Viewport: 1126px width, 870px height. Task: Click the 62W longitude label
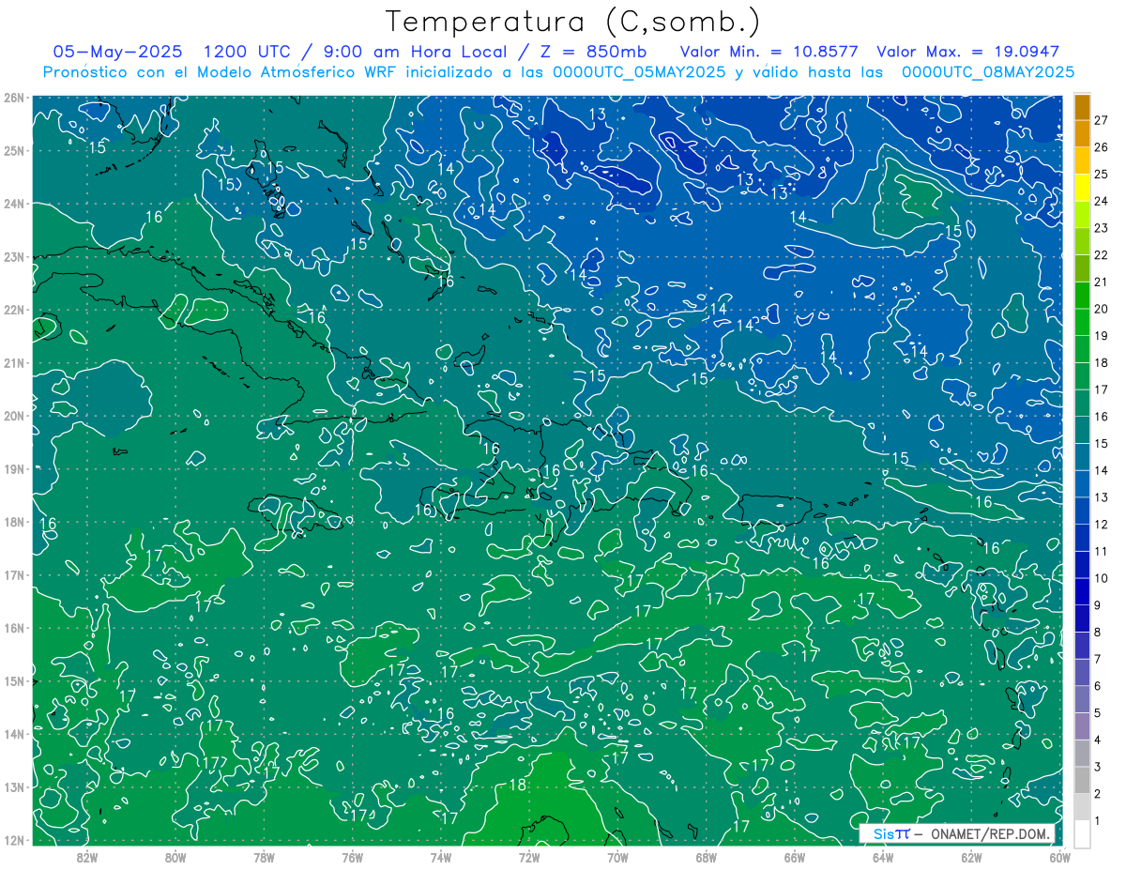[x=971, y=856]
